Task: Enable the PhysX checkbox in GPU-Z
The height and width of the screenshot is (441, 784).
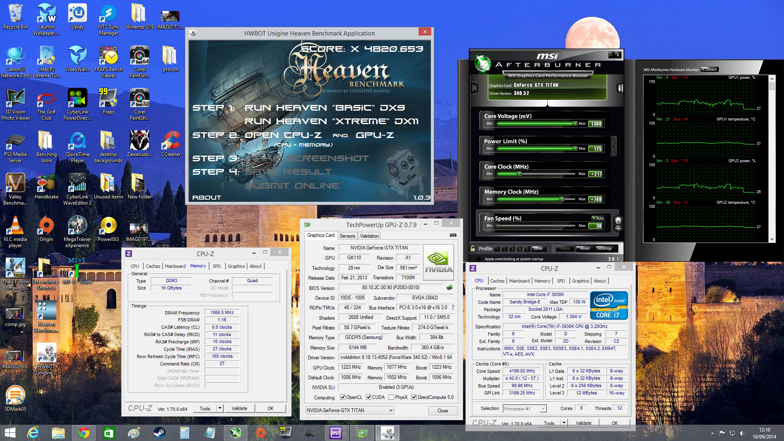Action: click(x=391, y=397)
